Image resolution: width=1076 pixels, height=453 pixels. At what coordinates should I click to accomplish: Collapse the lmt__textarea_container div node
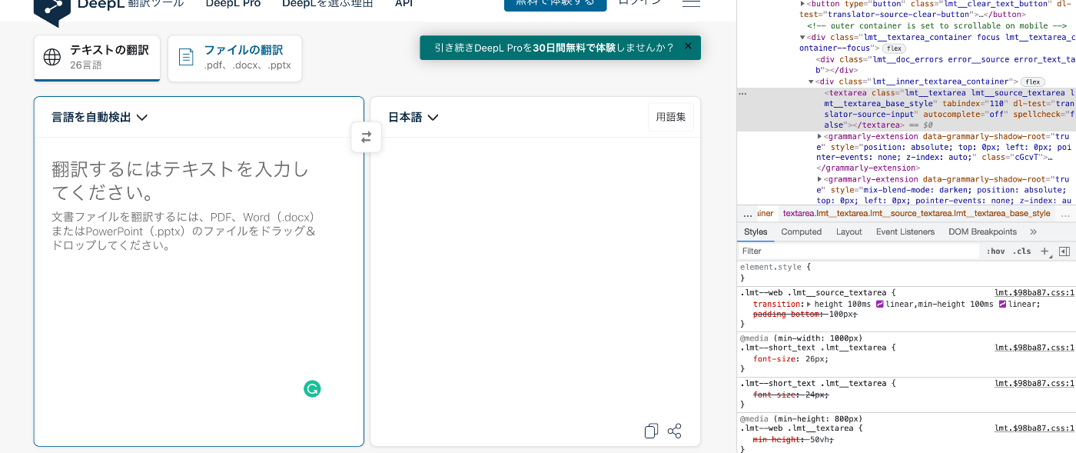803,37
